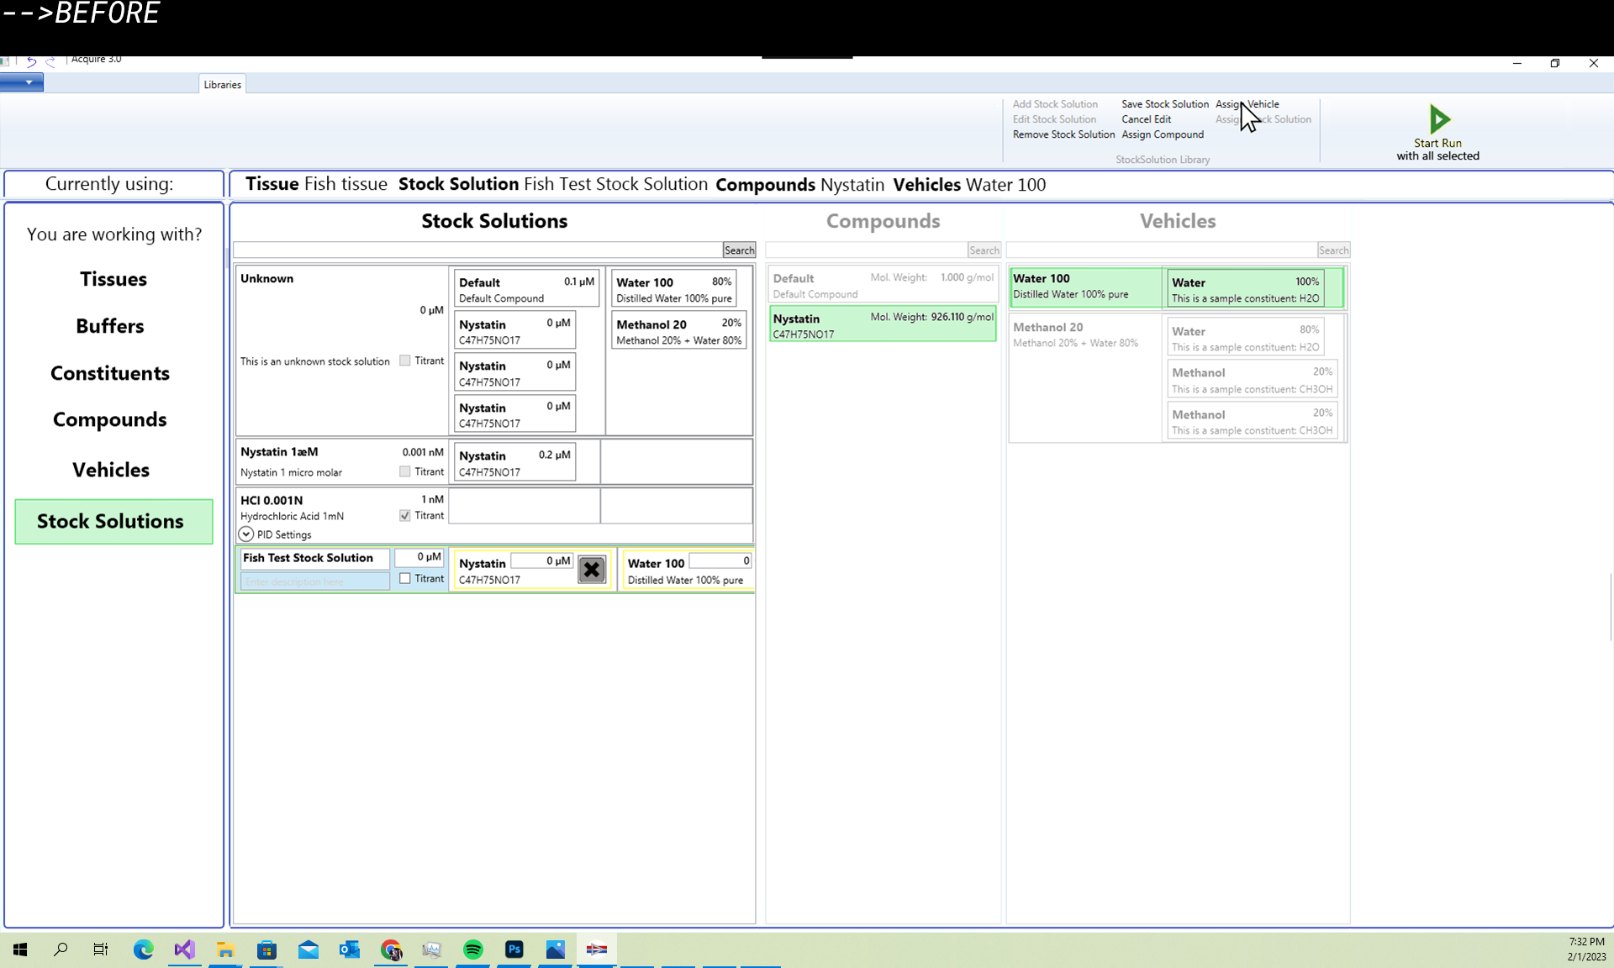Click the Stock Solutions Search button

[739, 250]
